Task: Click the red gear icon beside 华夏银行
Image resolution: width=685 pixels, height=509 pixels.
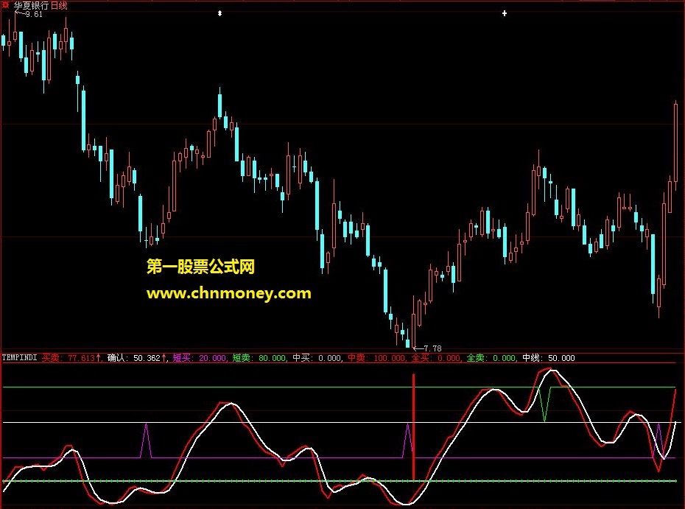Action: 5,5
